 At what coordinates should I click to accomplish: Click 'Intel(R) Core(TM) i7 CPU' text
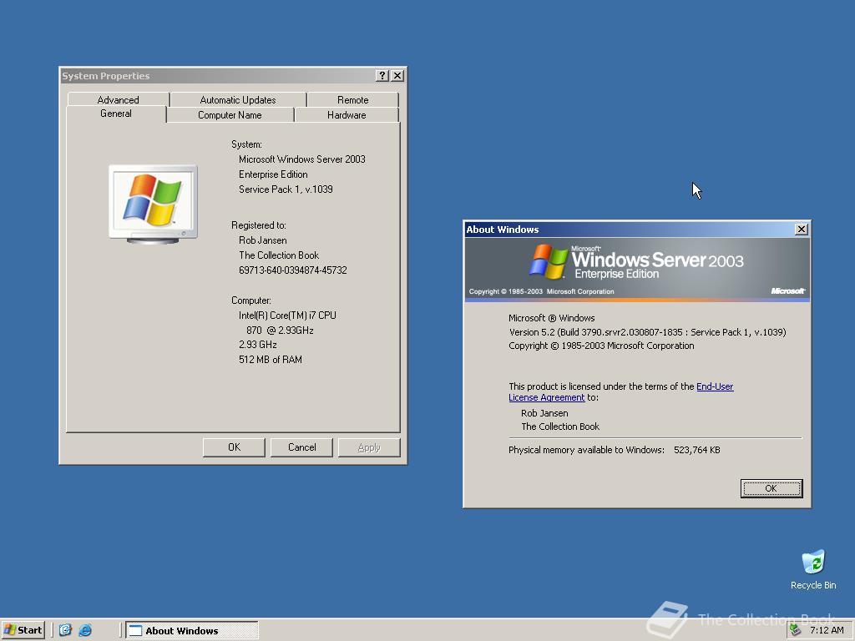287,315
